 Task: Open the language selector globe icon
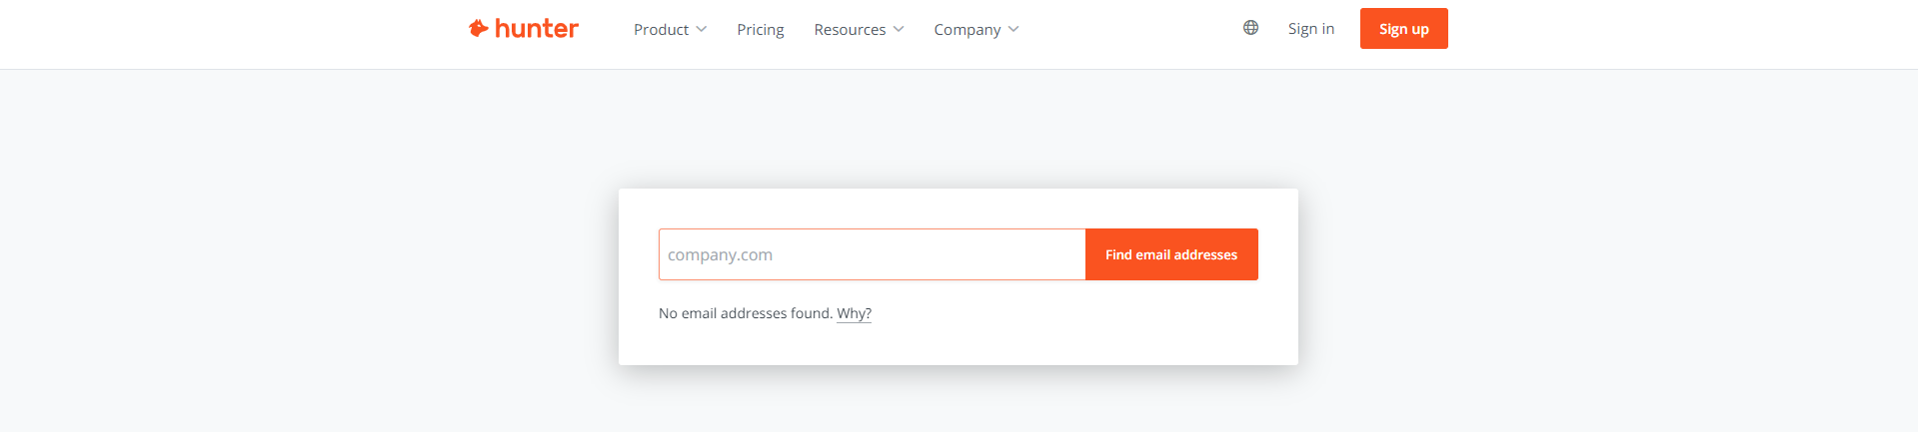pyautogui.click(x=1250, y=28)
